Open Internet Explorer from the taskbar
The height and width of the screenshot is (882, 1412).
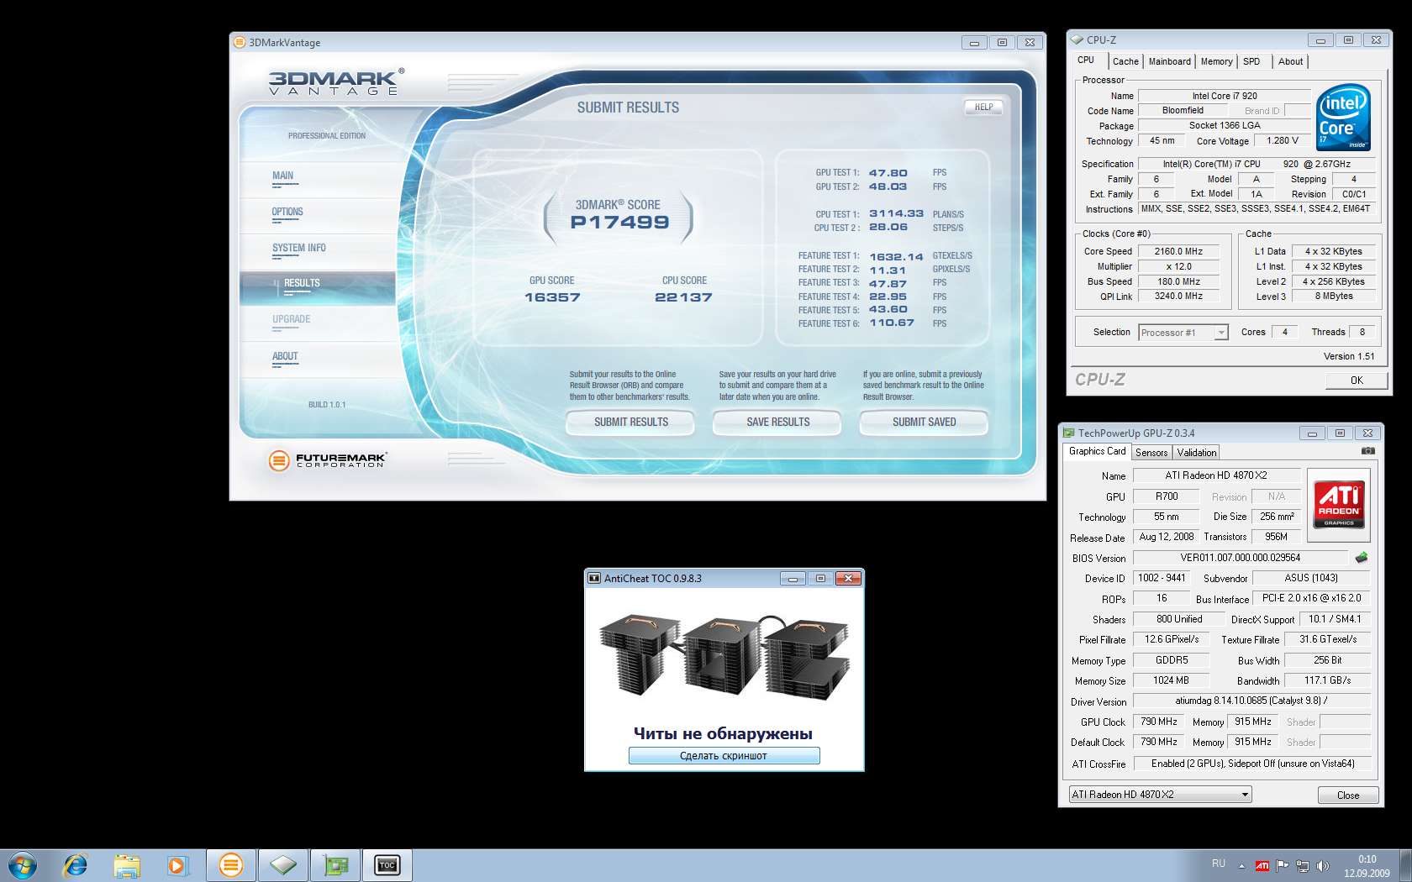[76, 865]
